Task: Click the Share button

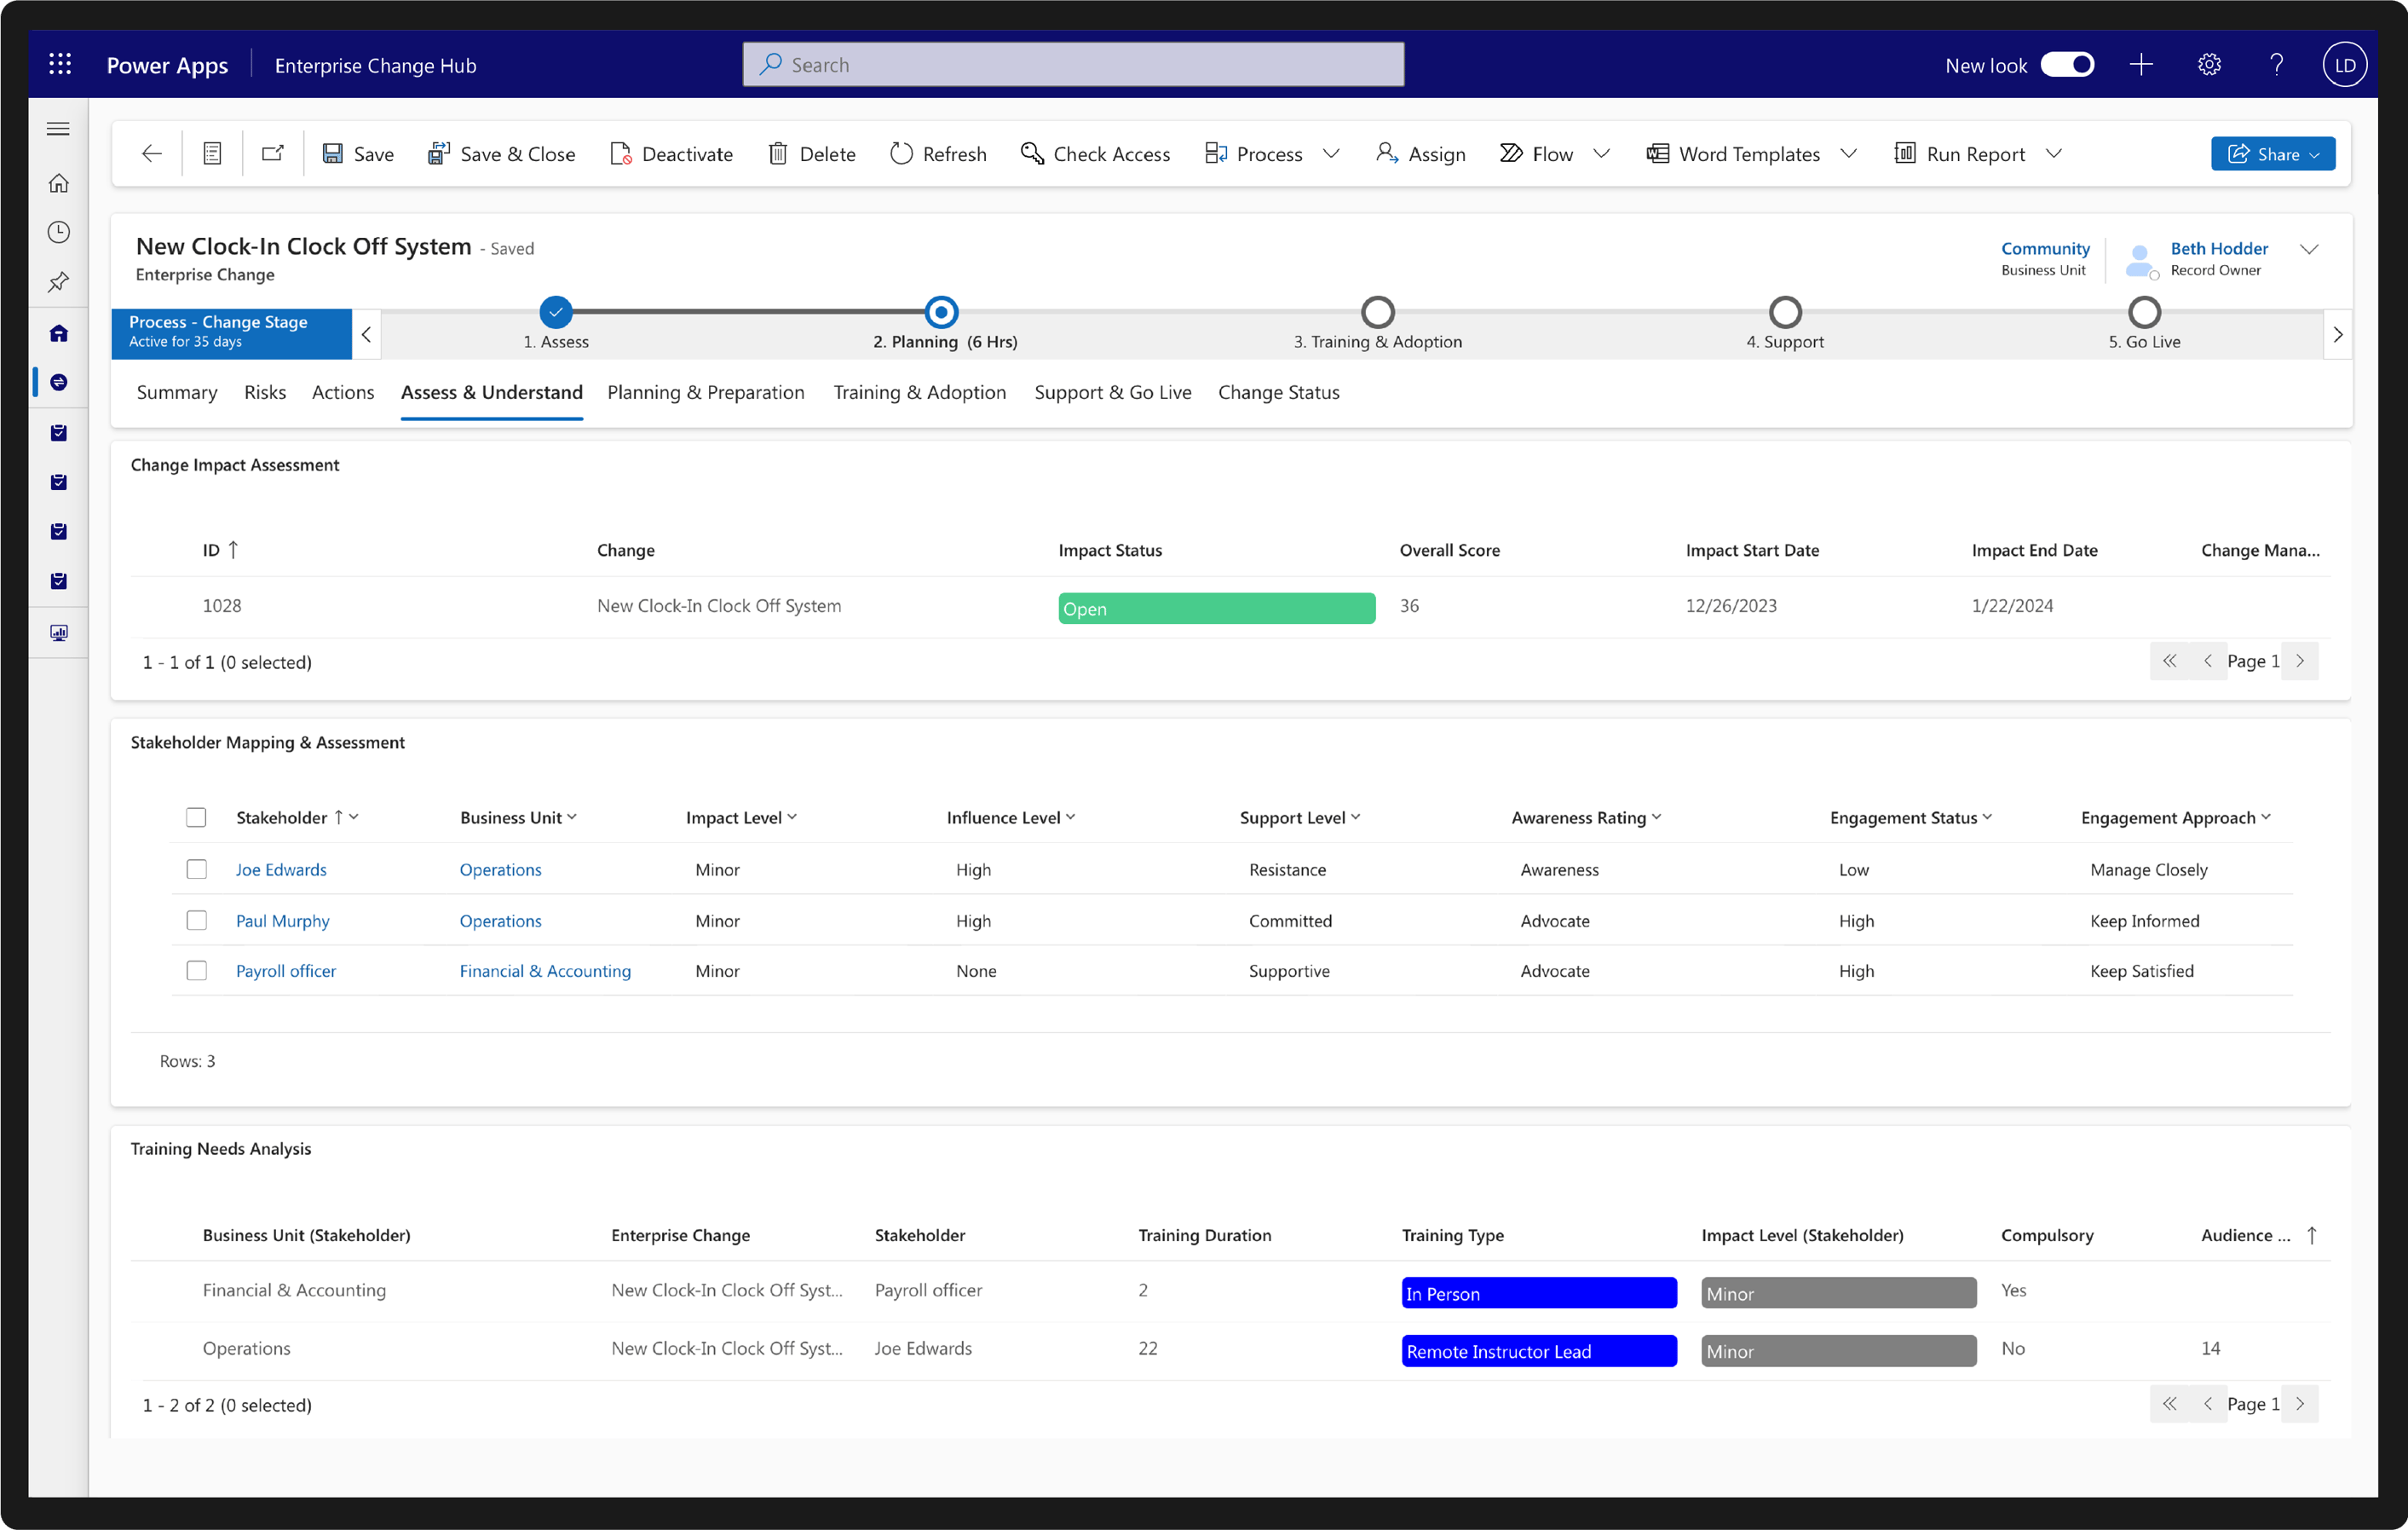Action: tap(2272, 154)
